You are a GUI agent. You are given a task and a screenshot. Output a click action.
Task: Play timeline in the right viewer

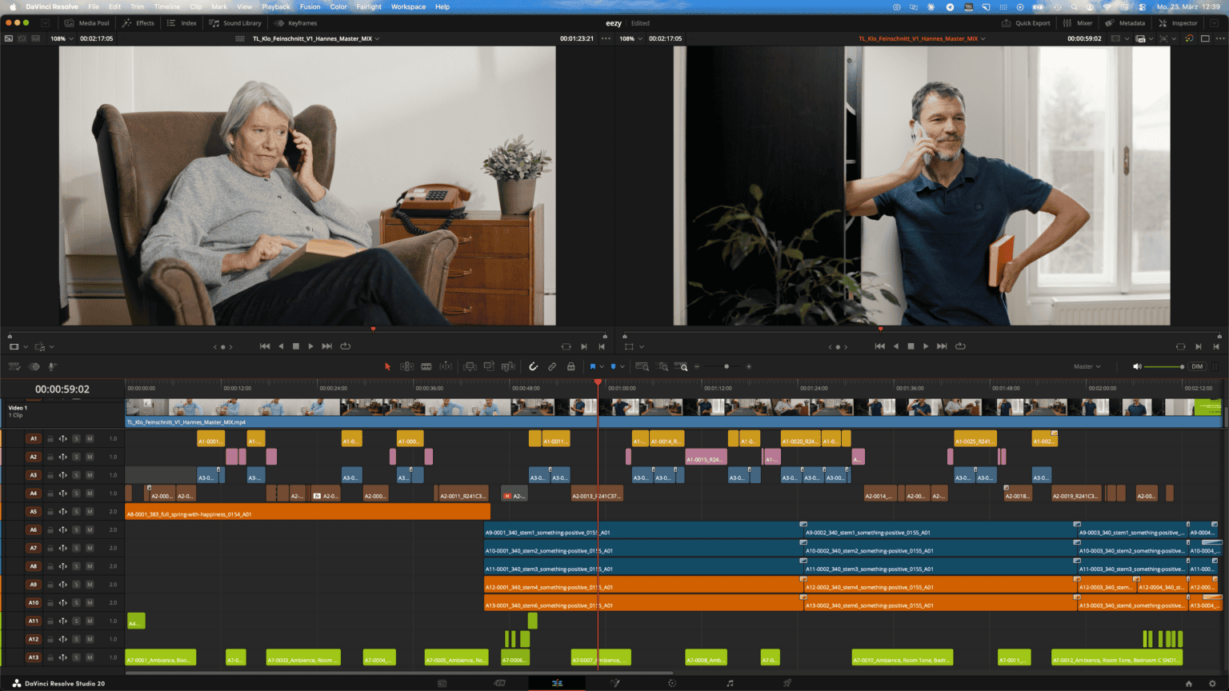[x=926, y=346]
